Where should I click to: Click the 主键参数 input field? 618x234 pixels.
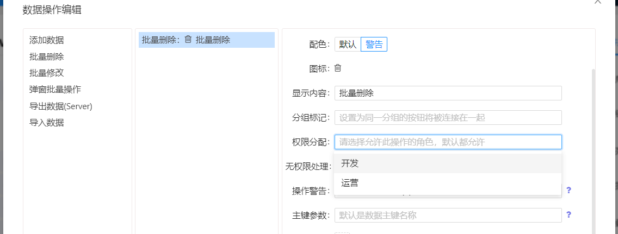(448, 215)
